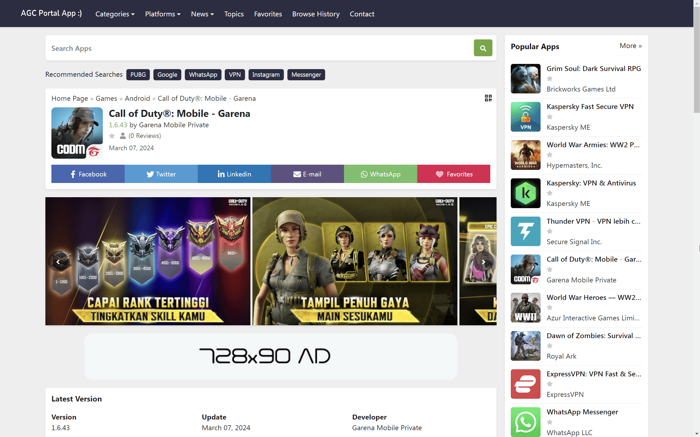Open Grim Soul: Dark Survival RPG title
This screenshot has height=437, width=700.
click(x=594, y=69)
